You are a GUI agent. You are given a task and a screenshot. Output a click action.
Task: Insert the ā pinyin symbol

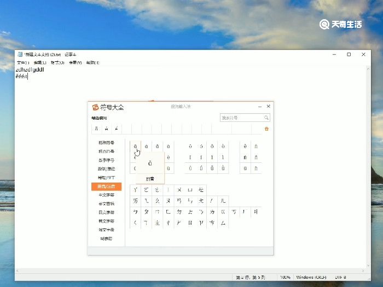pyautogui.click(x=135, y=147)
